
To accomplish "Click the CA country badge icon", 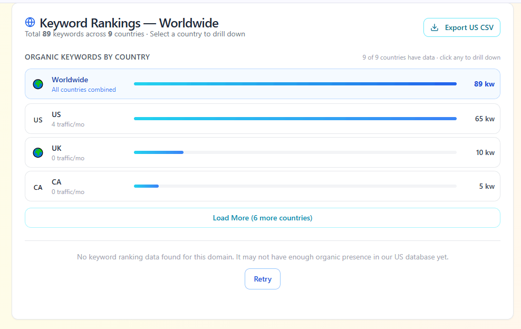I will (37, 186).
